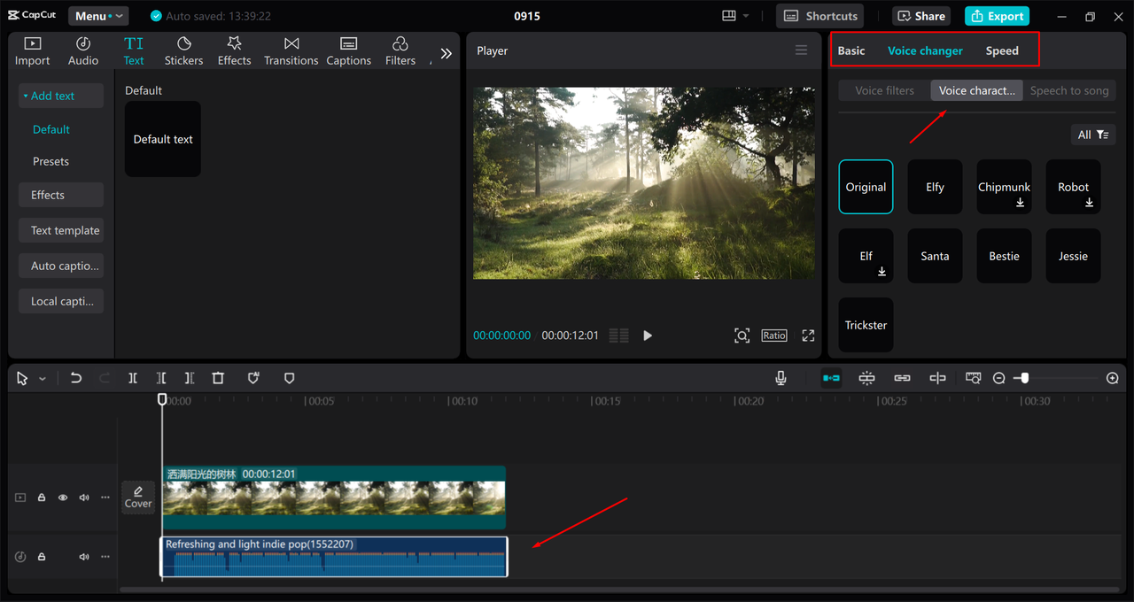The image size is (1134, 602).
Task: Click the delete-left trim icon
Action: (x=160, y=378)
